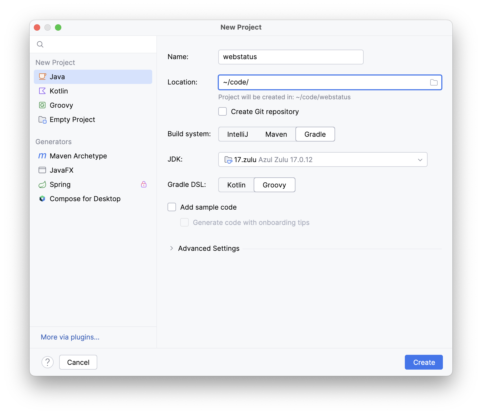Open the JDK dropdown chevron

(420, 160)
